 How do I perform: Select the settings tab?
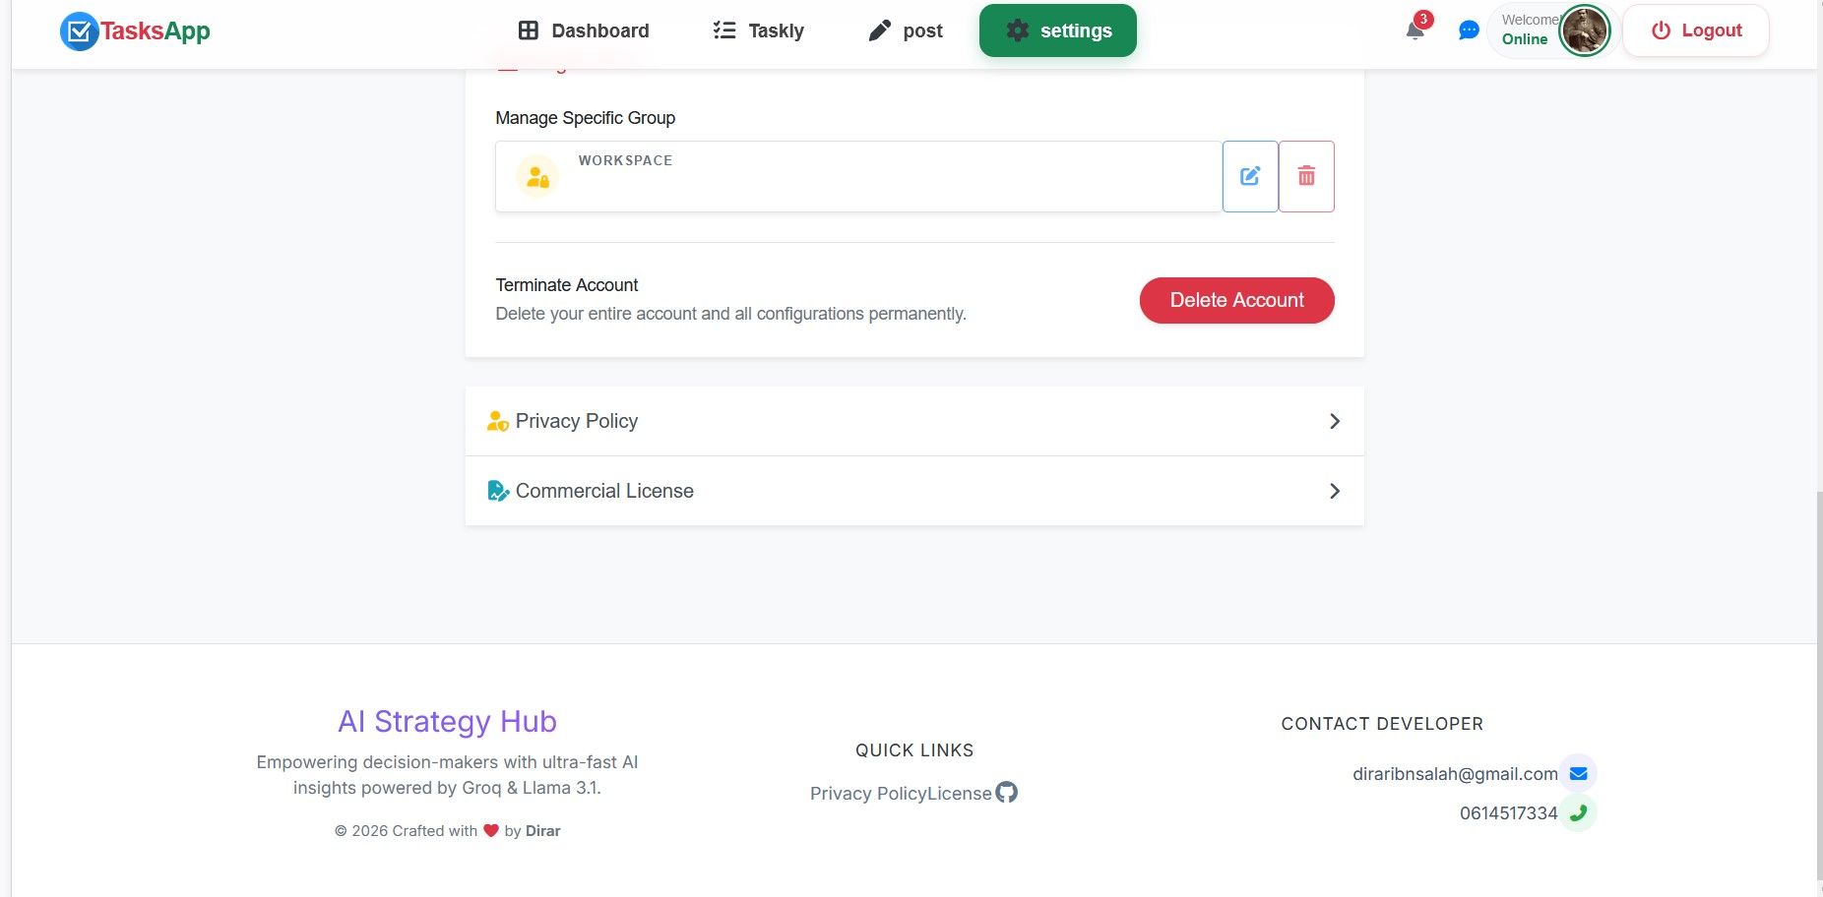[1058, 30]
